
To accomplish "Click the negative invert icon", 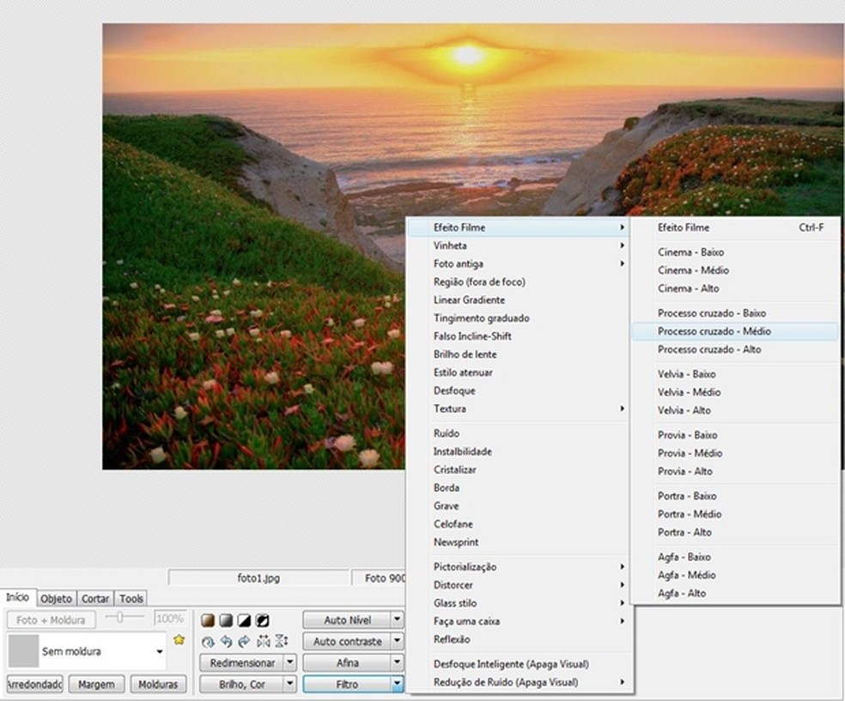I will pos(262,620).
